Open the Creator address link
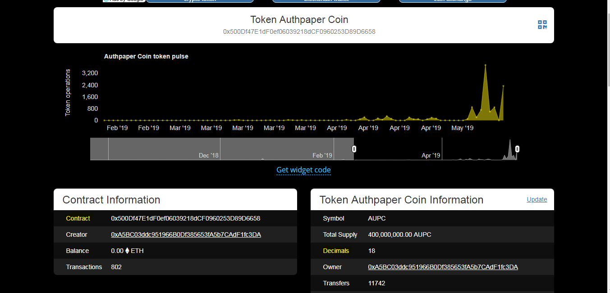Image resolution: width=610 pixels, height=293 pixels. pyautogui.click(x=186, y=234)
